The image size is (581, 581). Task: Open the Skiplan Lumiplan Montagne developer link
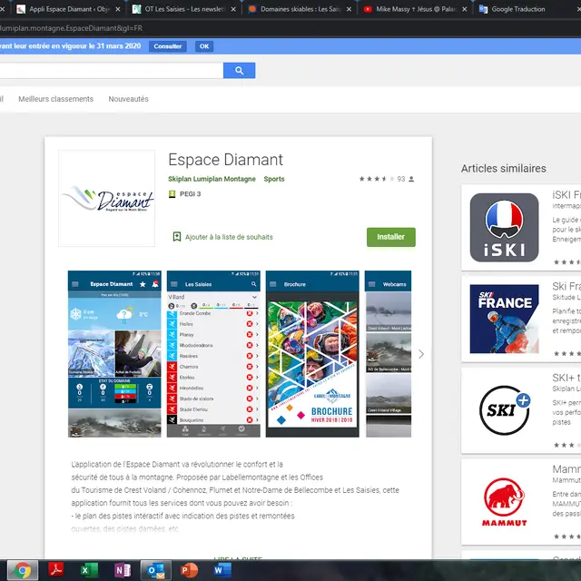(212, 179)
